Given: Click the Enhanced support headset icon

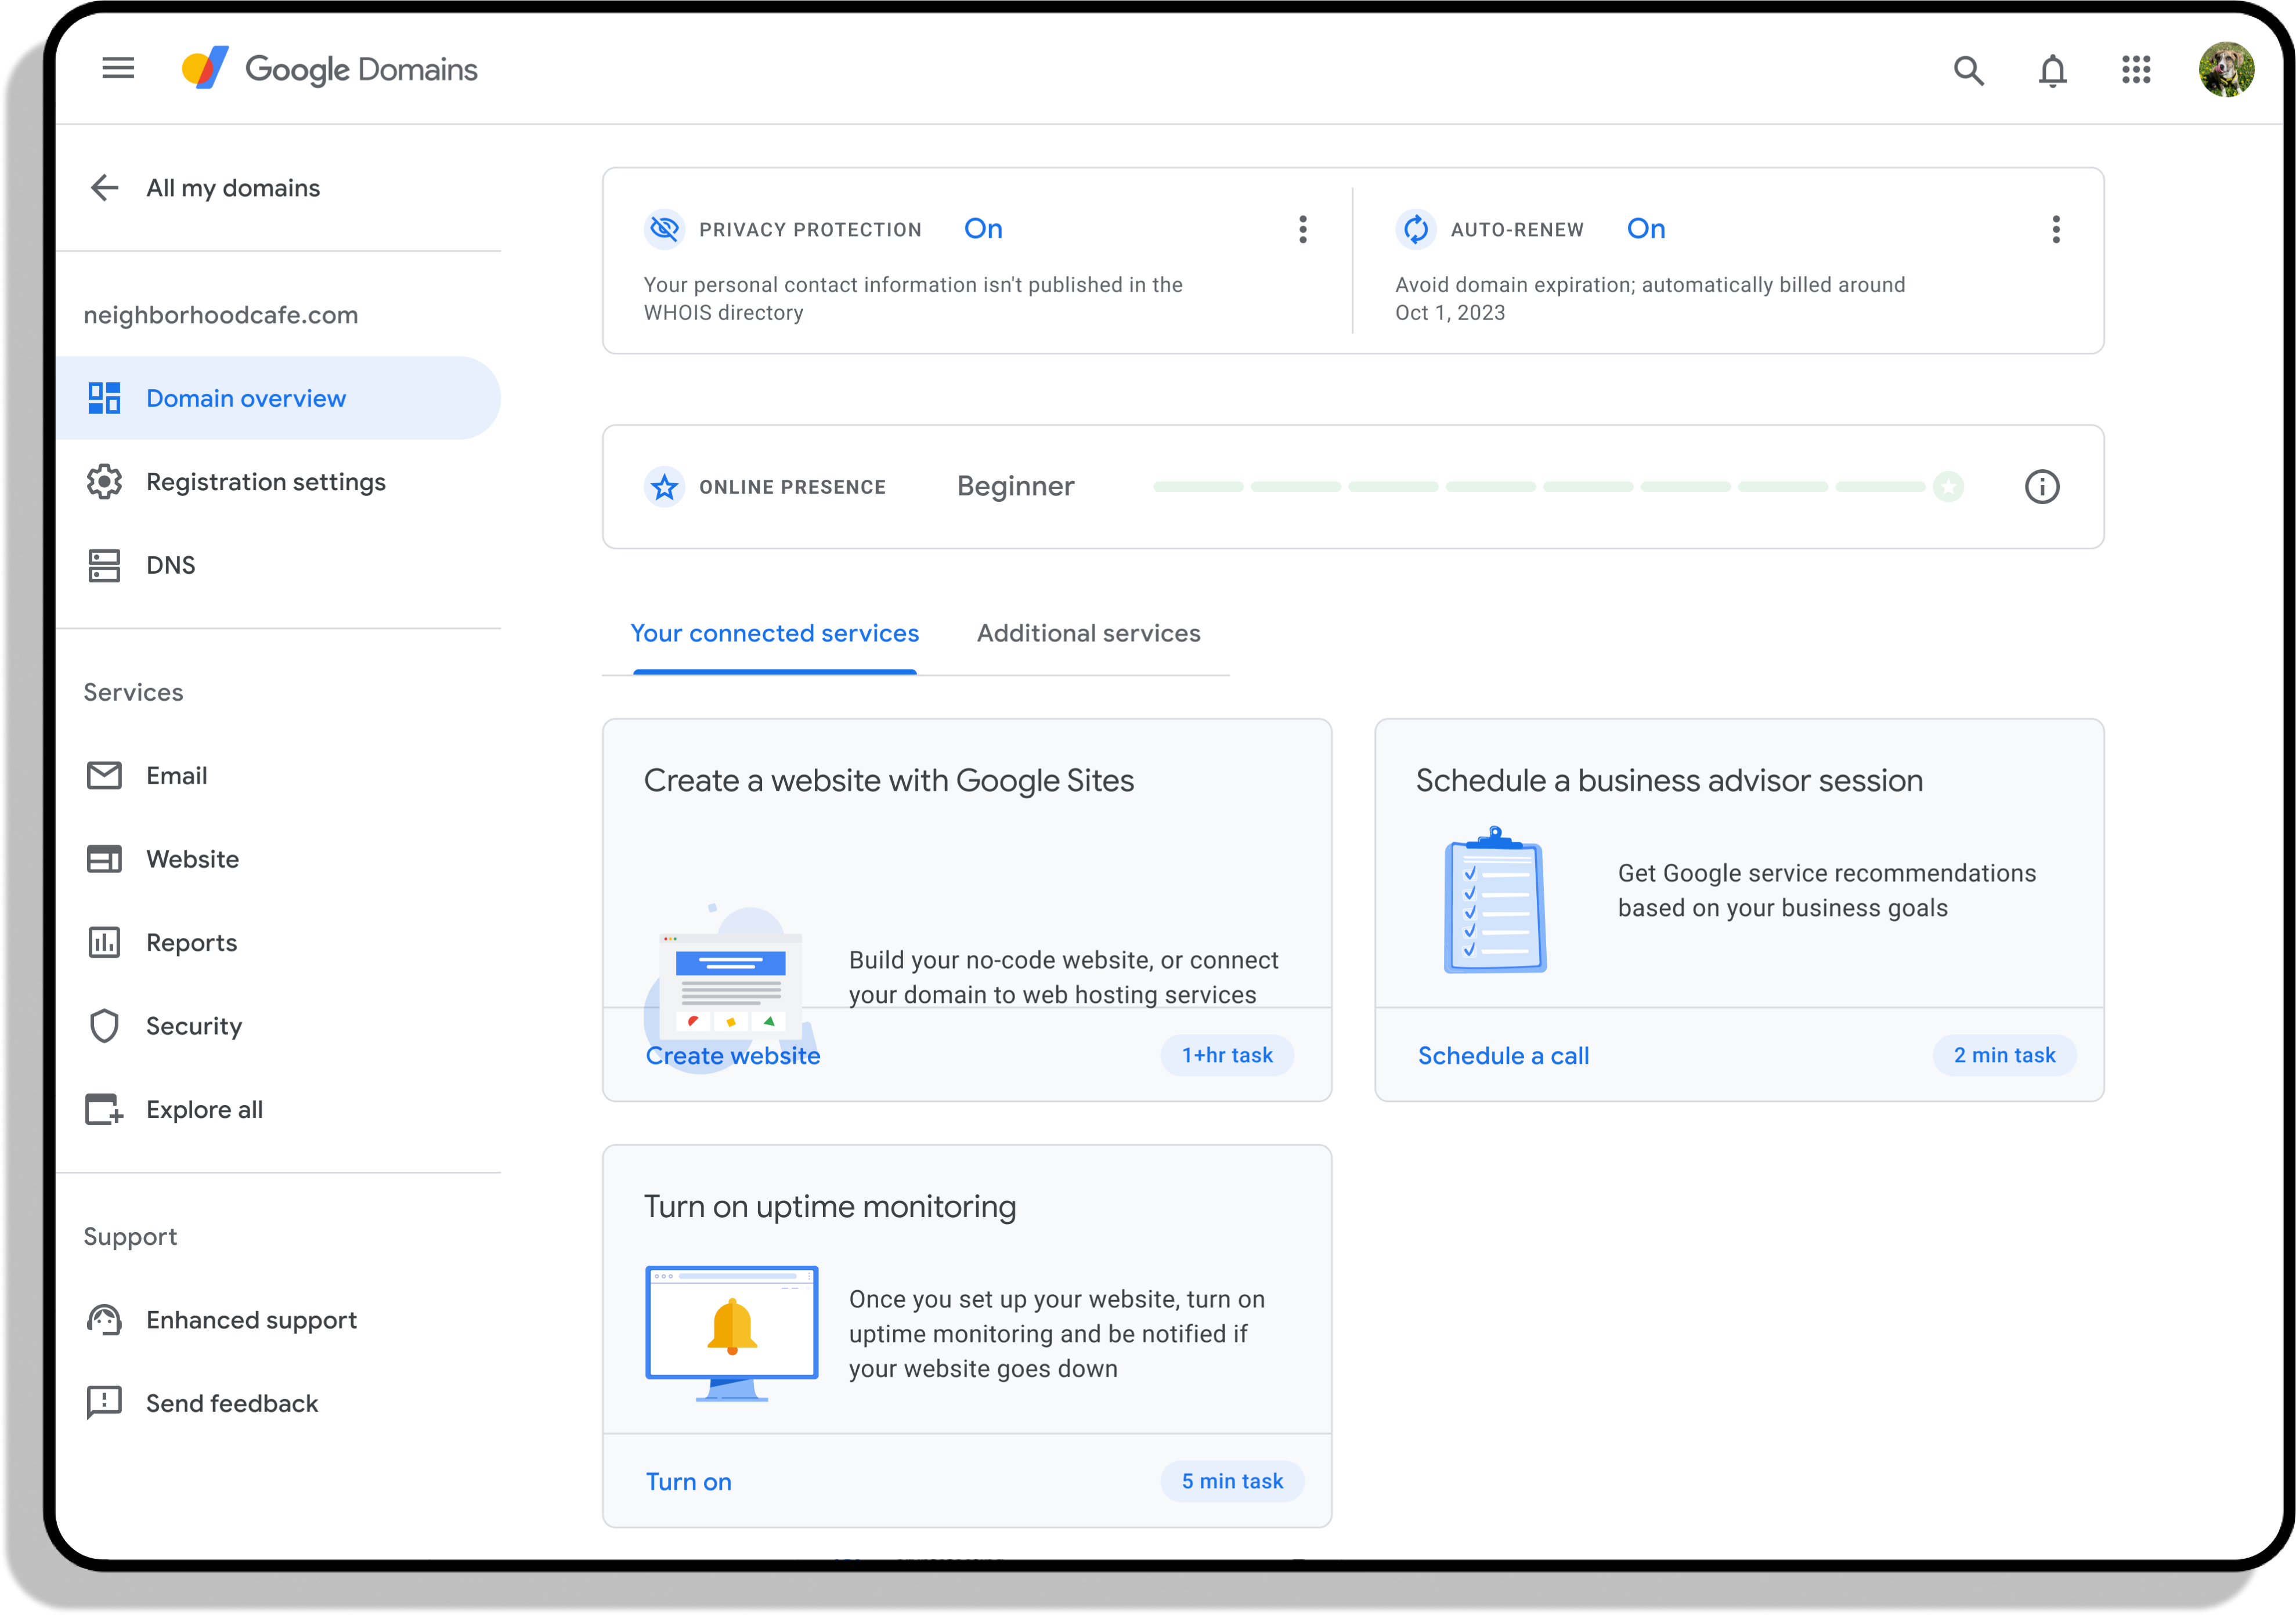Looking at the screenshot, I should 104,1319.
